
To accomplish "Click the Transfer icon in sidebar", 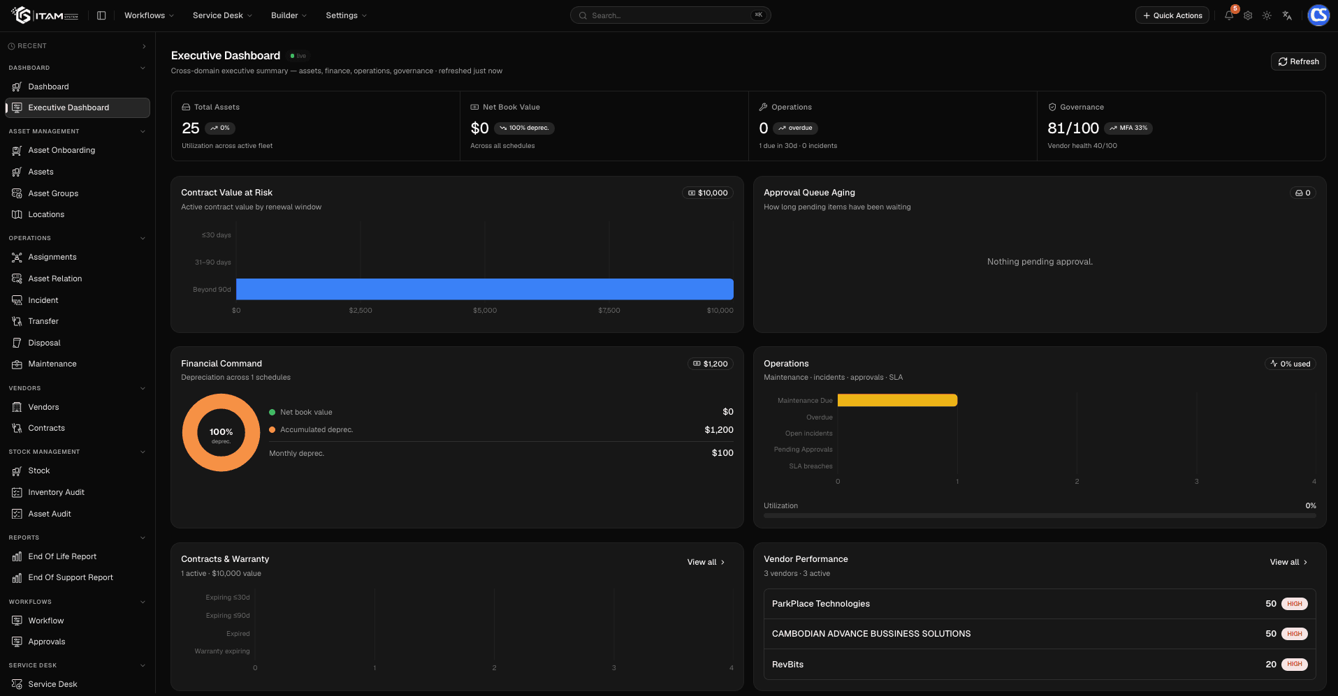I will coord(17,321).
